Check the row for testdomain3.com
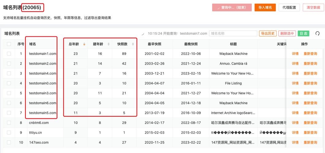Screen dimensions: 325x153 click(x=9, y=93)
